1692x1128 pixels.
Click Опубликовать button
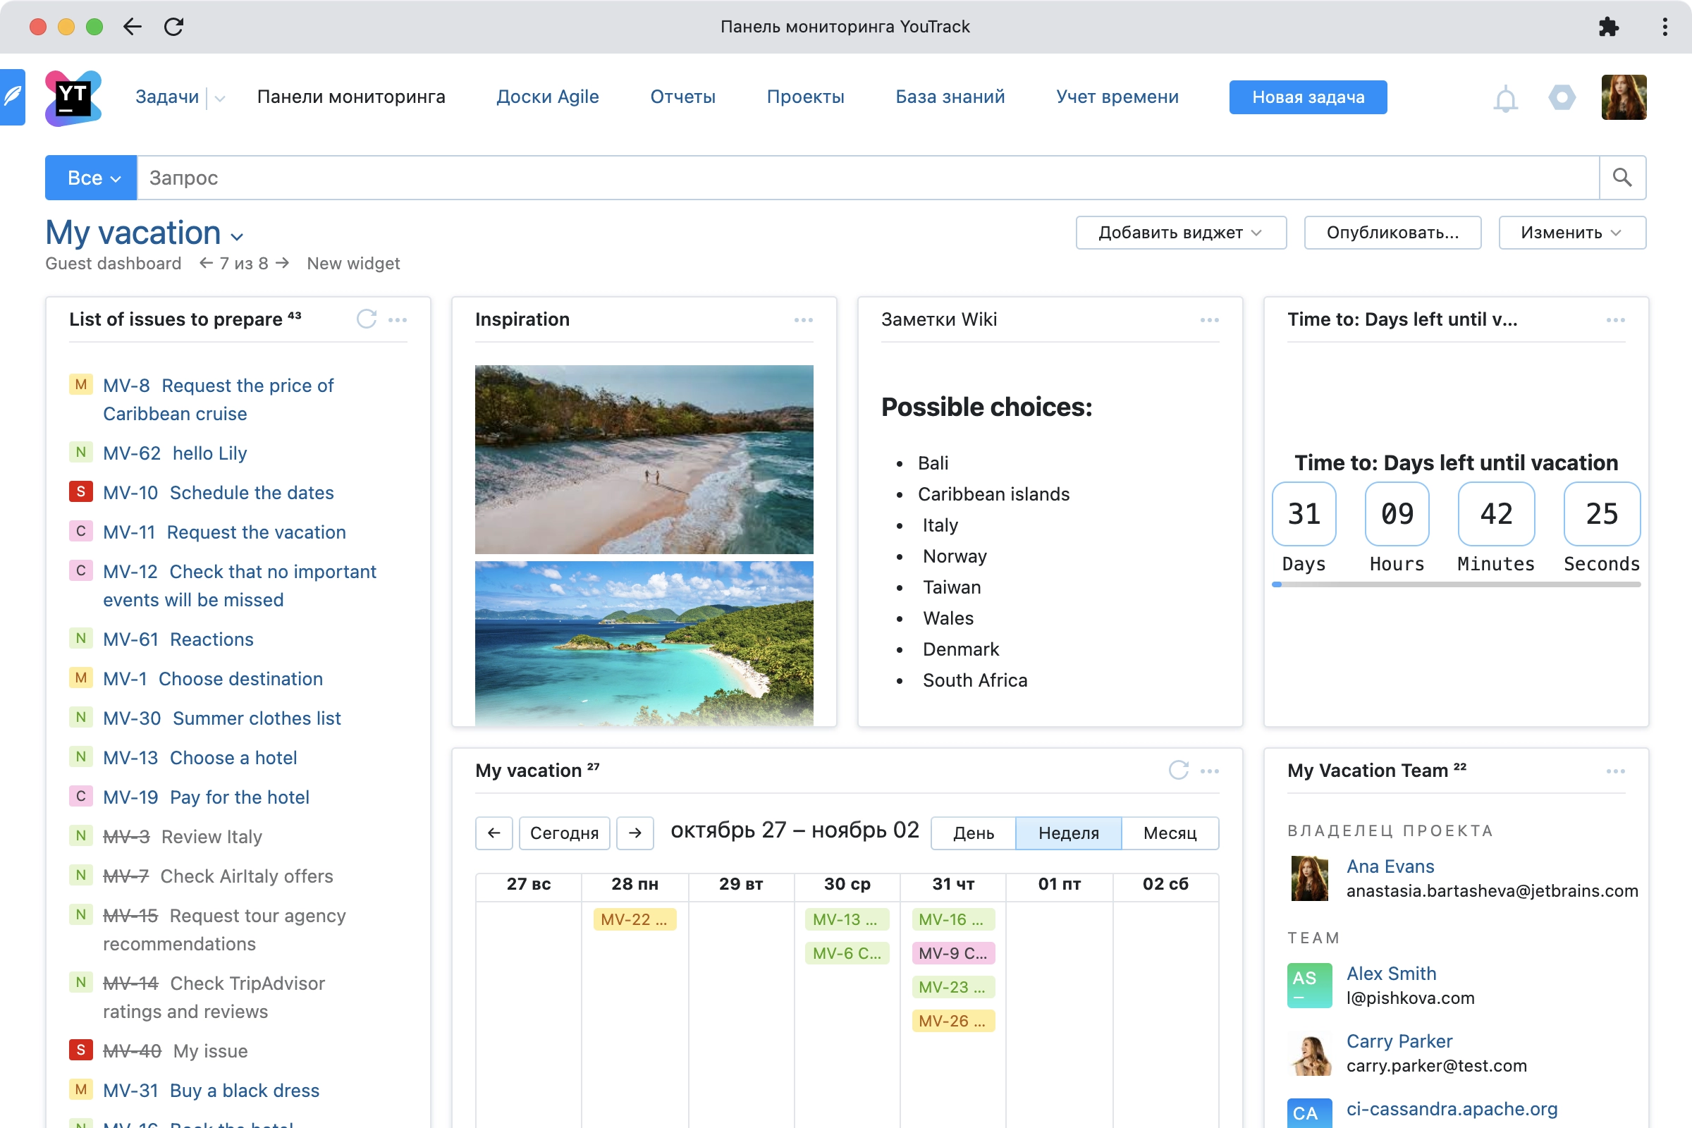pyautogui.click(x=1392, y=233)
